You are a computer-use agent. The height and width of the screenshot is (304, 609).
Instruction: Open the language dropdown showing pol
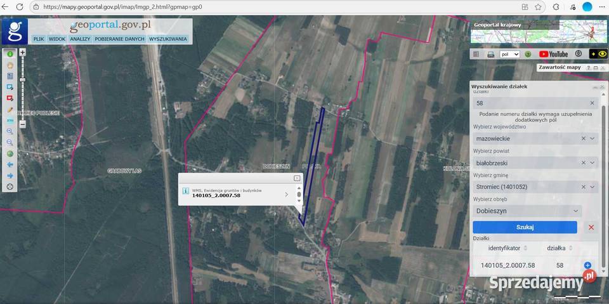509,55
